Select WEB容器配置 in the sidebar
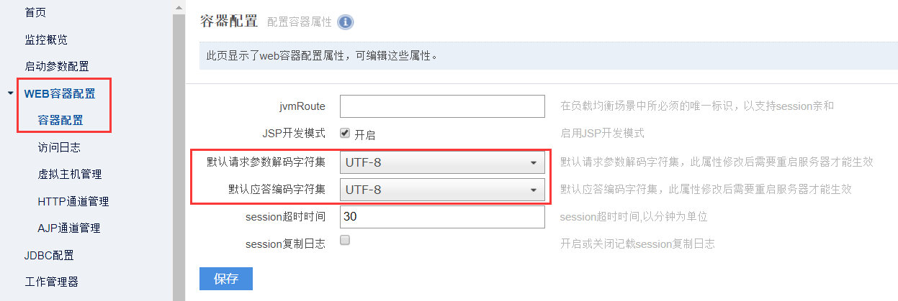This screenshot has height=301, width=898. point(60,93)
